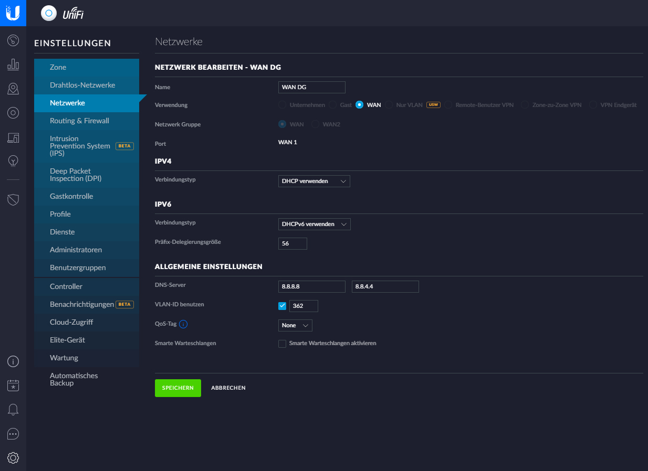Open Controller settings menu item
Screen dimensions: 648x471
pos(87,286)
